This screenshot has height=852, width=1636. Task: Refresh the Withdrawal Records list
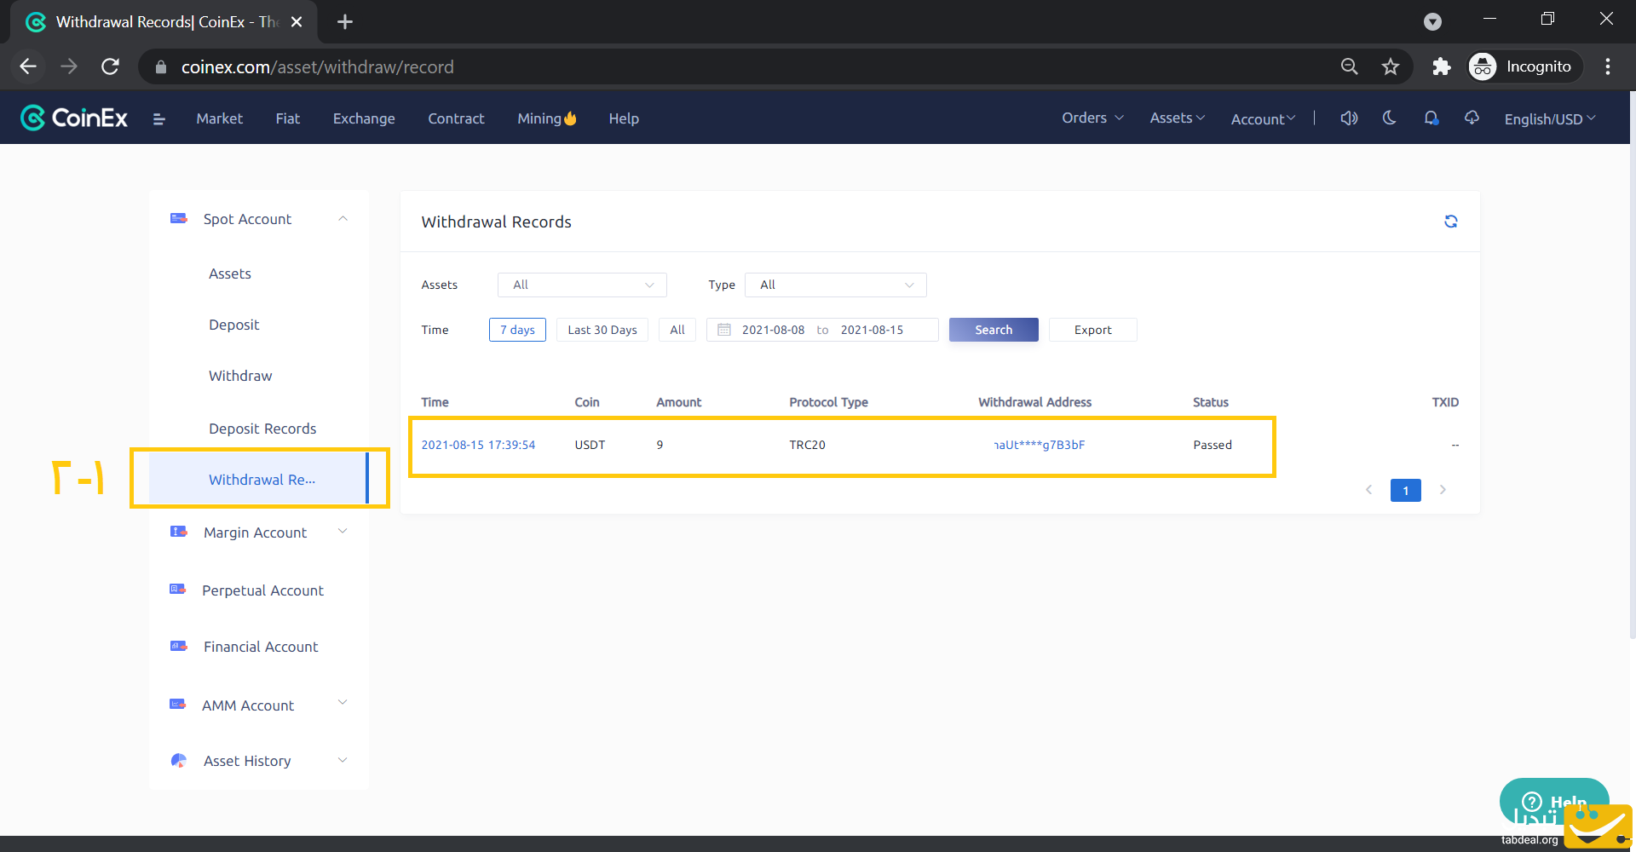pos(1451,222)
